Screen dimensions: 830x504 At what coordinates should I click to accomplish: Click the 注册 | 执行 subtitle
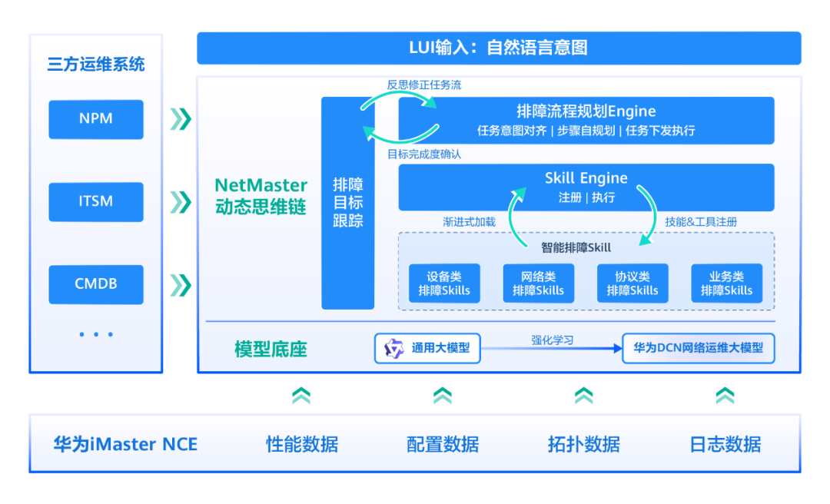pyautogui.click(x=586, y=197)
